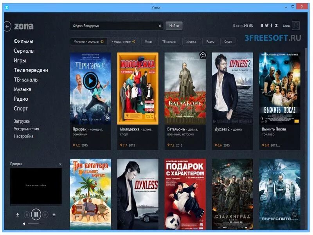Click the Молодежка title text
313x235 pixels.
tap(130, 129)
